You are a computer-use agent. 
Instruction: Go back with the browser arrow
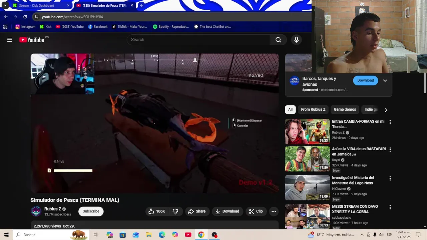[x=6, y=17]
